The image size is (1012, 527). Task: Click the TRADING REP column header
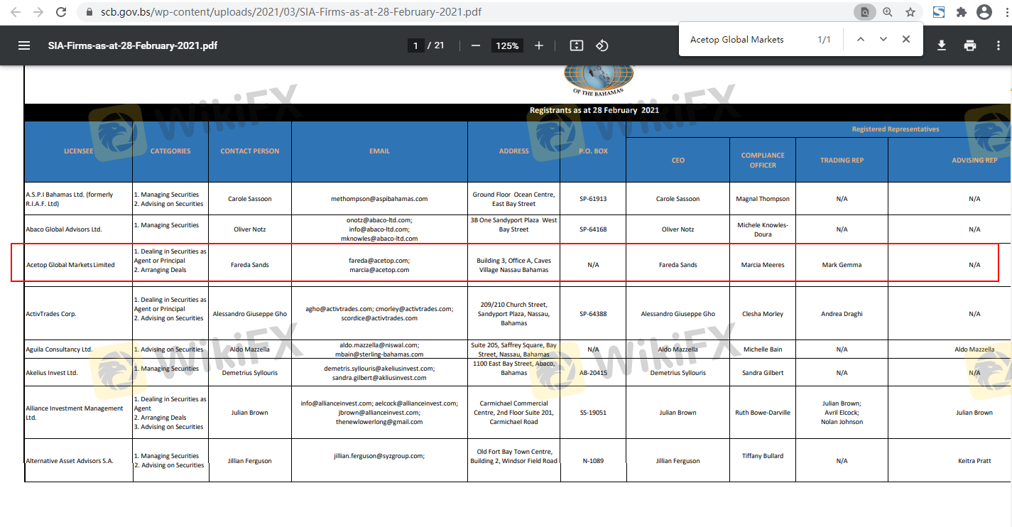tap(842, 161)
